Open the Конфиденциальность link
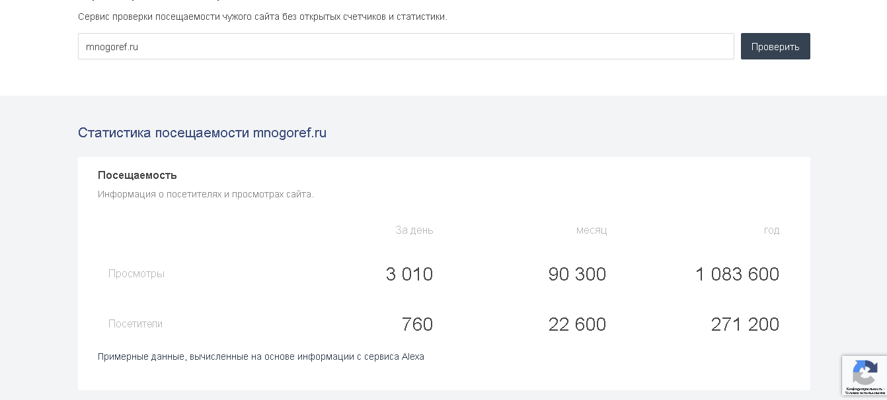The width and height of the screenshot is (887, 400). [865, 389]
